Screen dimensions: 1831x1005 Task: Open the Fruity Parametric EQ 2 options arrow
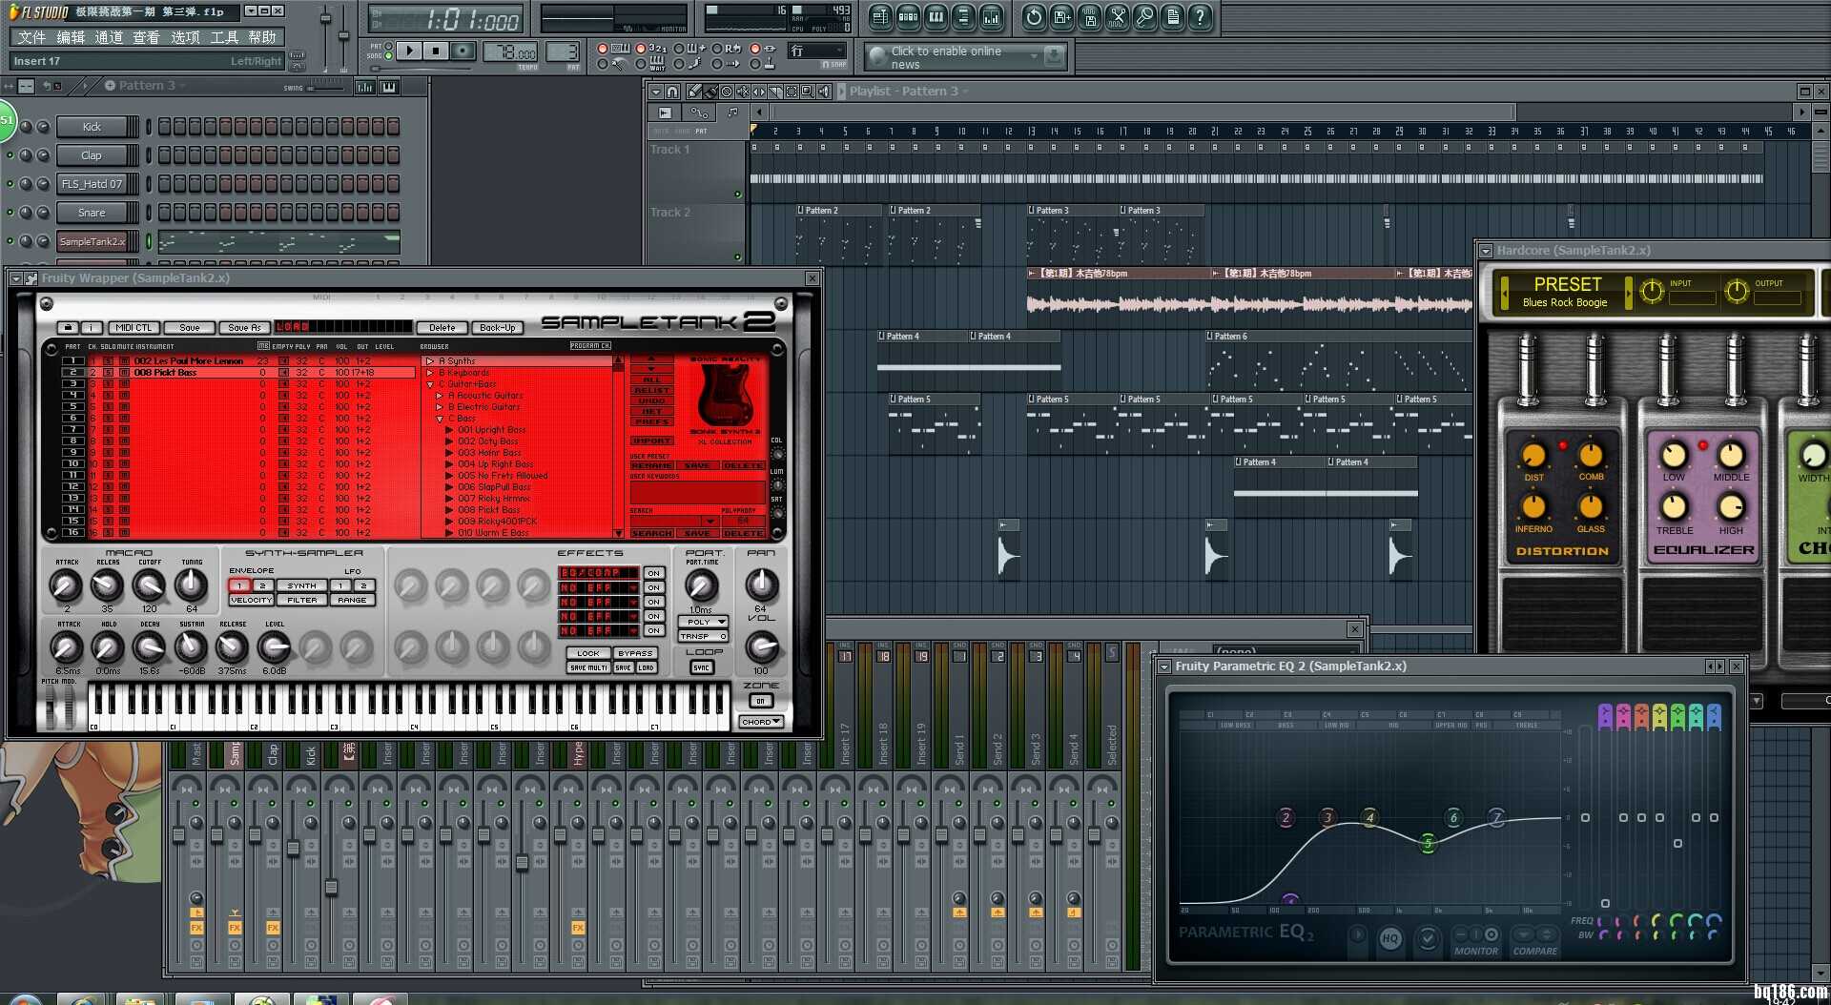[1164, 667]
